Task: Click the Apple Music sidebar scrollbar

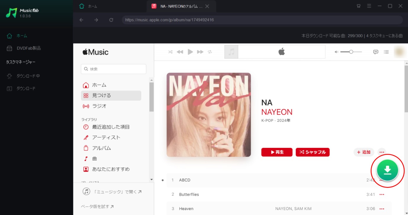Action: (151, 97)
